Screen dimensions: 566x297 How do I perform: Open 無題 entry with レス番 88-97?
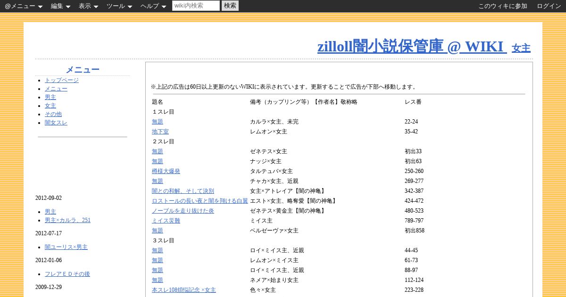[158, 270]
